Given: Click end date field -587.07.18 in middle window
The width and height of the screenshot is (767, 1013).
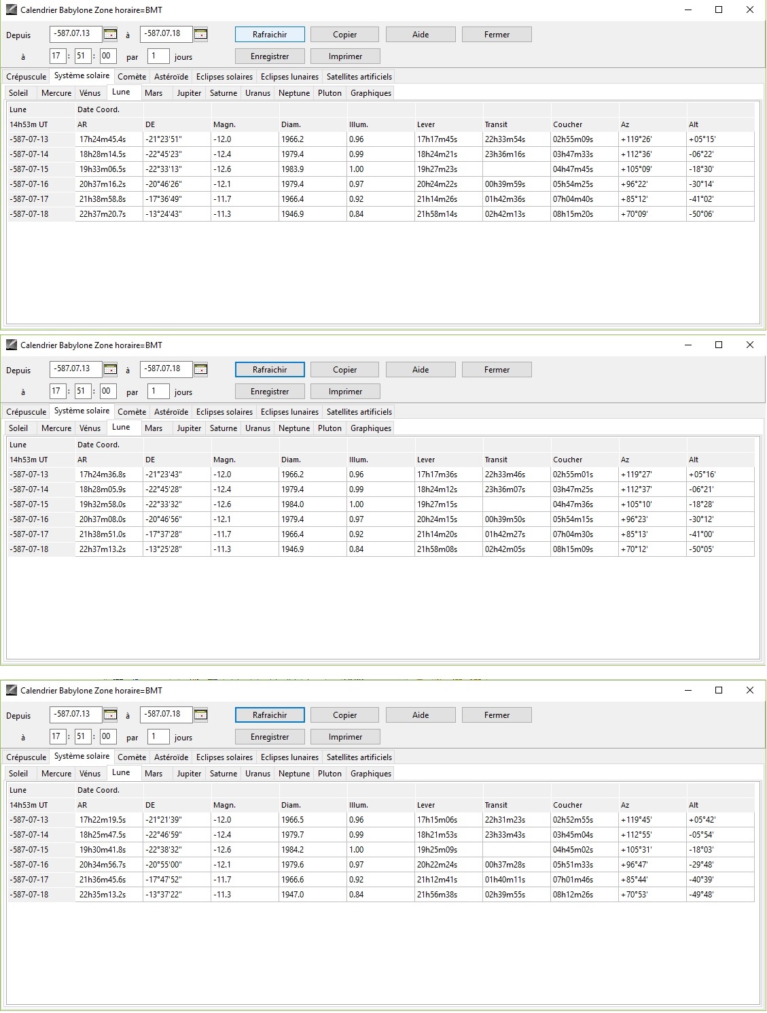Looking at the screenshot, I should tap(166, 369).
